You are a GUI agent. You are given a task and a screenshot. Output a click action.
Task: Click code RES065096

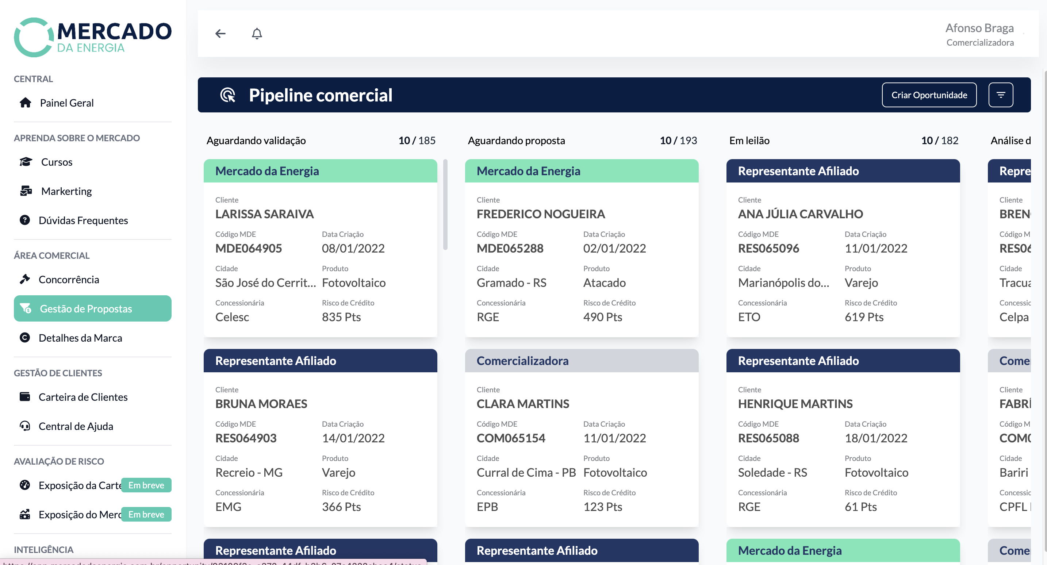point(768,248)
